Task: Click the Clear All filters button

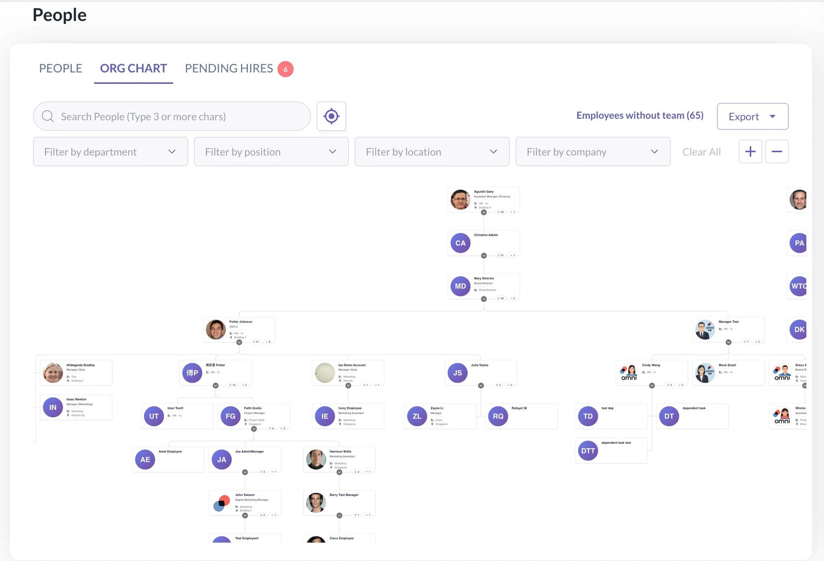Action: (701, 152)
